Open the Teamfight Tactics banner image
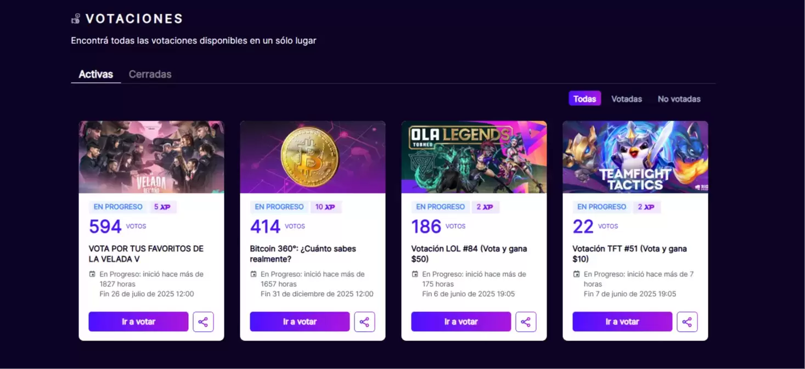 pyautogui.click(x=635, y=157)
